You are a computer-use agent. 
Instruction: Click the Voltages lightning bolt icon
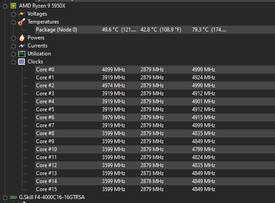point(22,14)
